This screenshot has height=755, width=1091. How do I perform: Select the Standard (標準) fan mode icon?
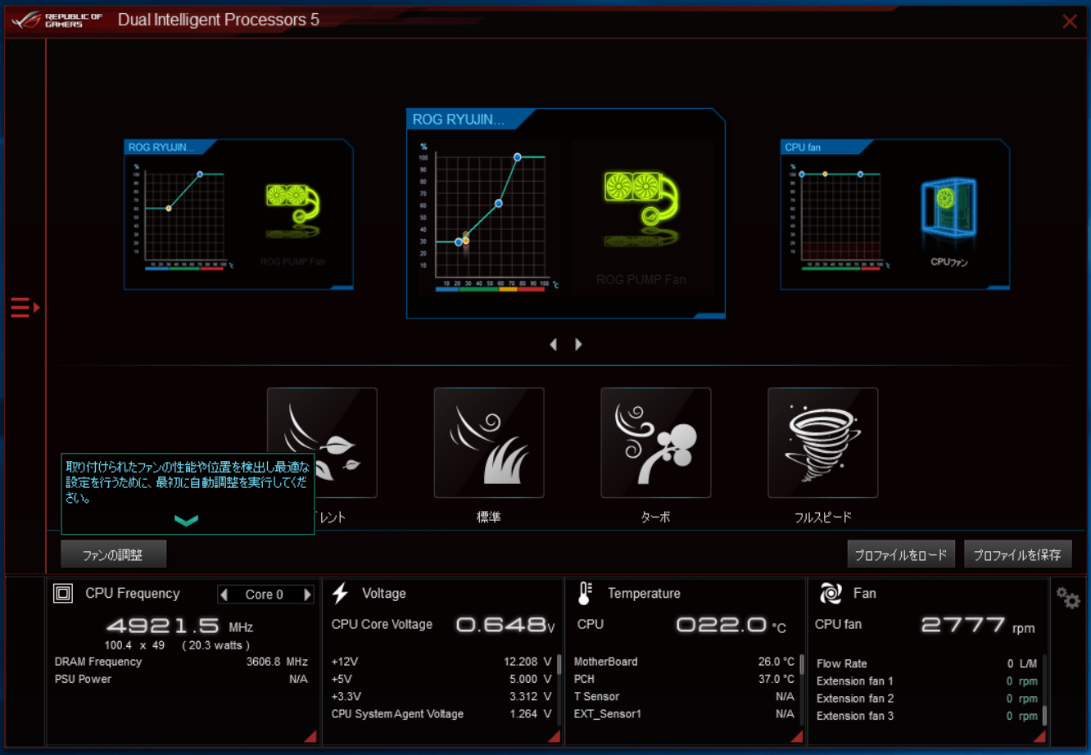tap(489, 443)
